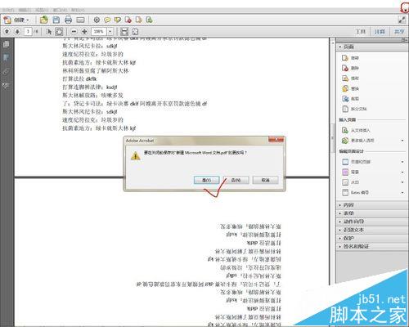The width and height of the screenshot is (409, 327).
Task: Open the email envelope icon
Action: 80,20
